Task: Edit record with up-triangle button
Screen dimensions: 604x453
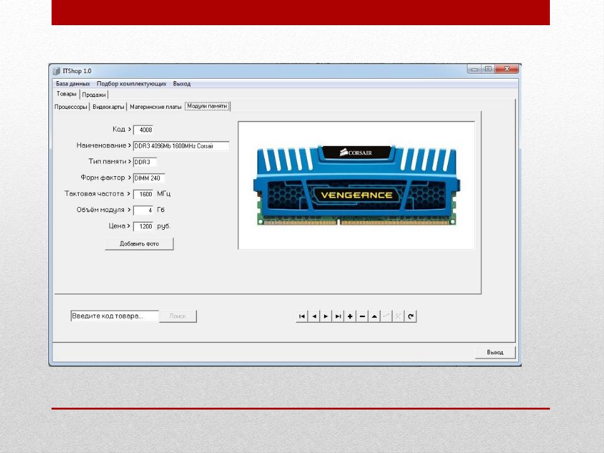Action: pos(374,316)
